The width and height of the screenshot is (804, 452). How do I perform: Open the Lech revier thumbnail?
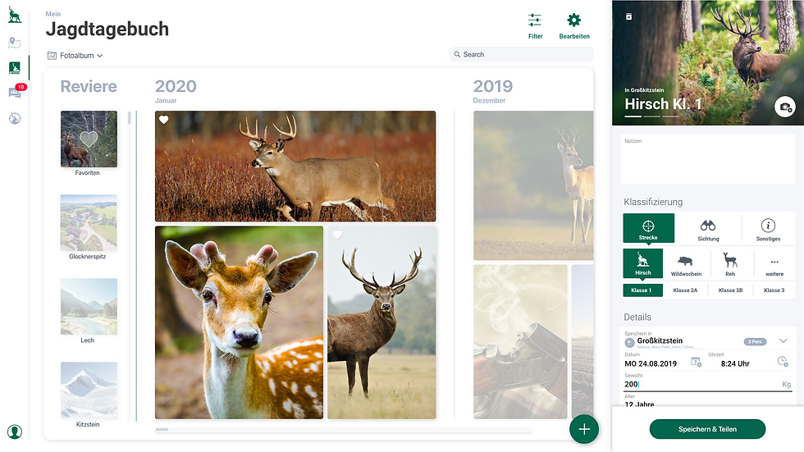pos(89,307)
